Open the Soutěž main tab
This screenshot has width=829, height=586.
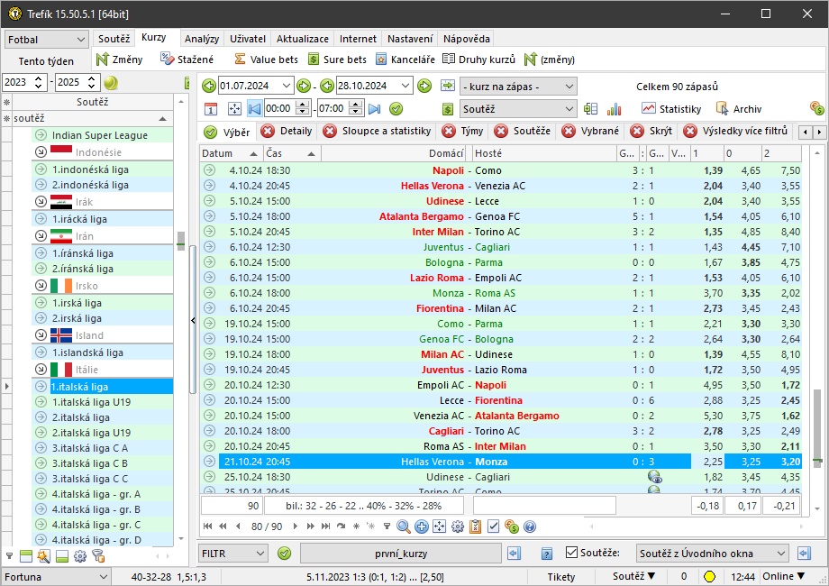(114, 39)
